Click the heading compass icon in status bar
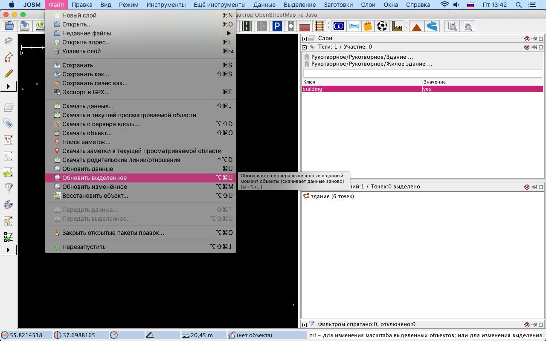This screenshot has height=341, width=546. pos(114,335)
